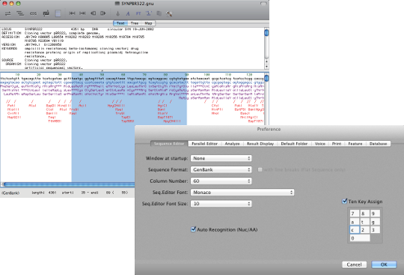404x275 pixels.
Task: Expand the Column Number dropdown
Action: [221, 181]
